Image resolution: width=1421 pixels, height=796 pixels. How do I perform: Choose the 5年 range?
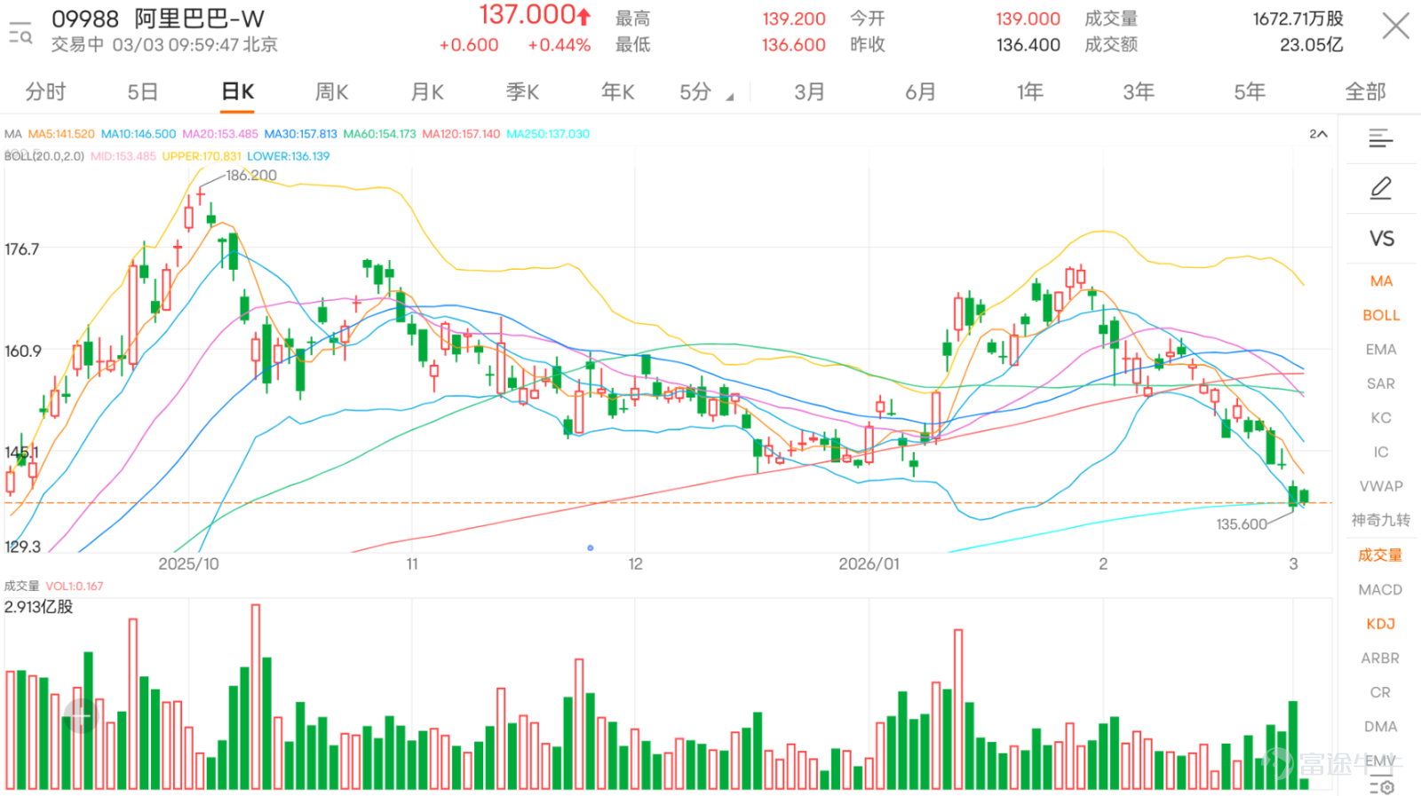click(x=1250, y=91)
